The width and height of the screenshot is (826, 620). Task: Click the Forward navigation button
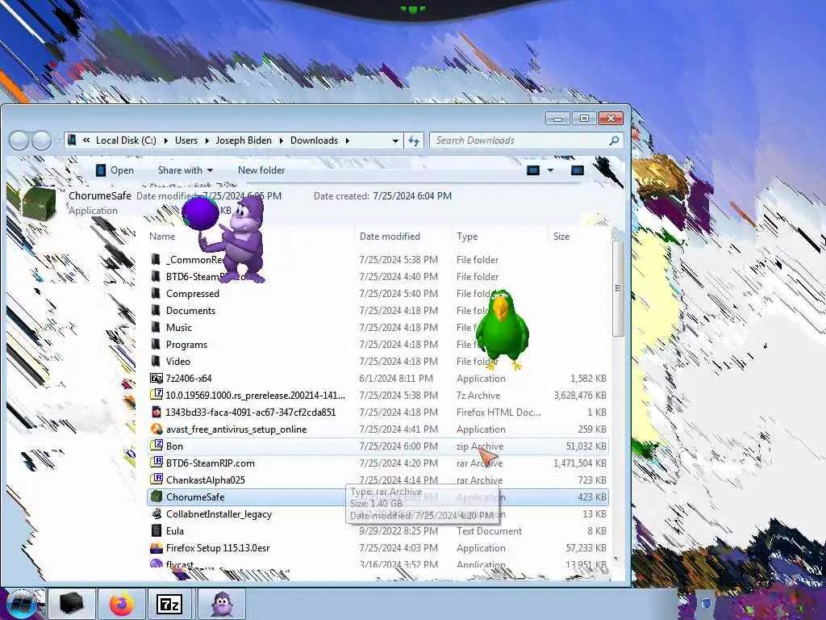coord(41,140)
